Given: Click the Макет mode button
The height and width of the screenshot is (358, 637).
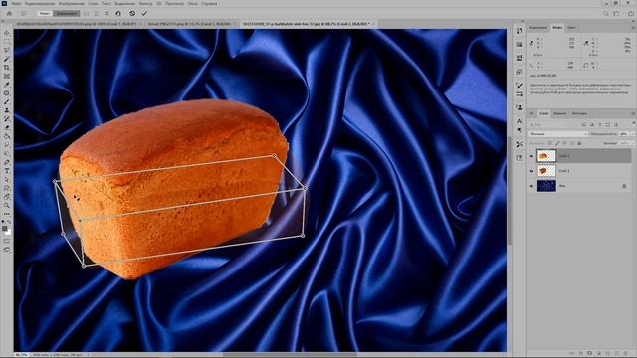Looking at the screenshot, I should (44, 13).
